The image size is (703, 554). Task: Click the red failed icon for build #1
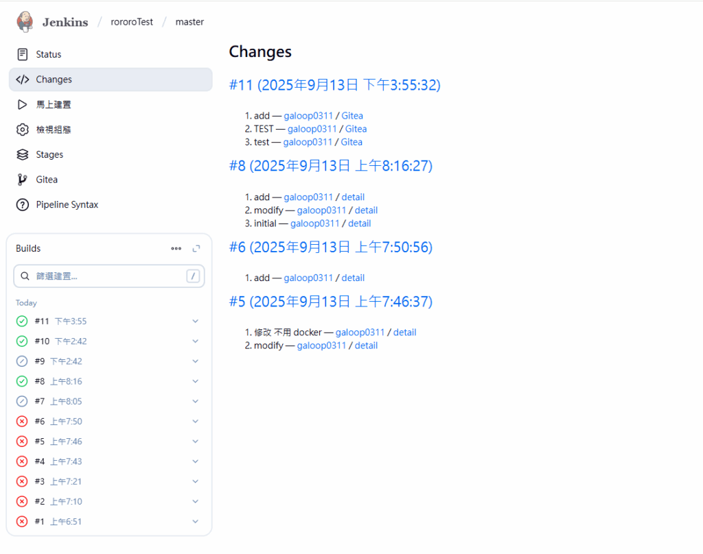(22, 521)
